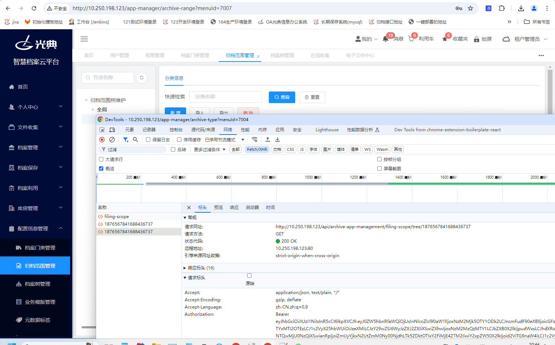Focus the 分类名称 input field

point(225,97)
